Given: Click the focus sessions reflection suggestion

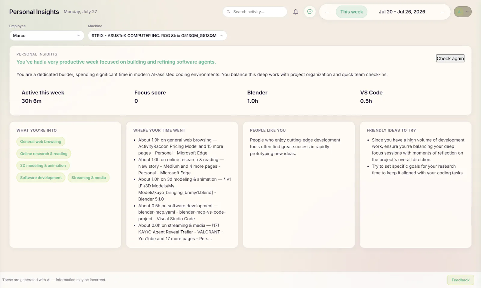Looking at the screenshot, I should [x=418, y=150].
